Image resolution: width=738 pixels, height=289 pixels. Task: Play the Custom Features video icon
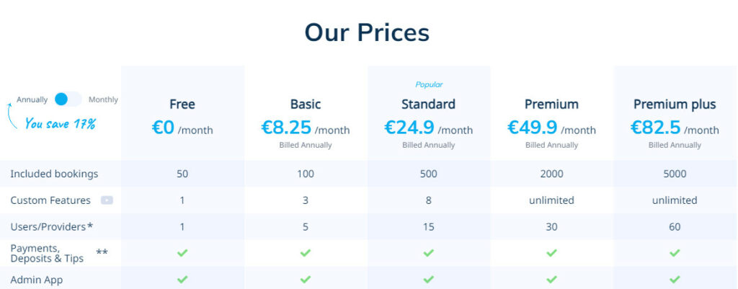tap(107, 200)
